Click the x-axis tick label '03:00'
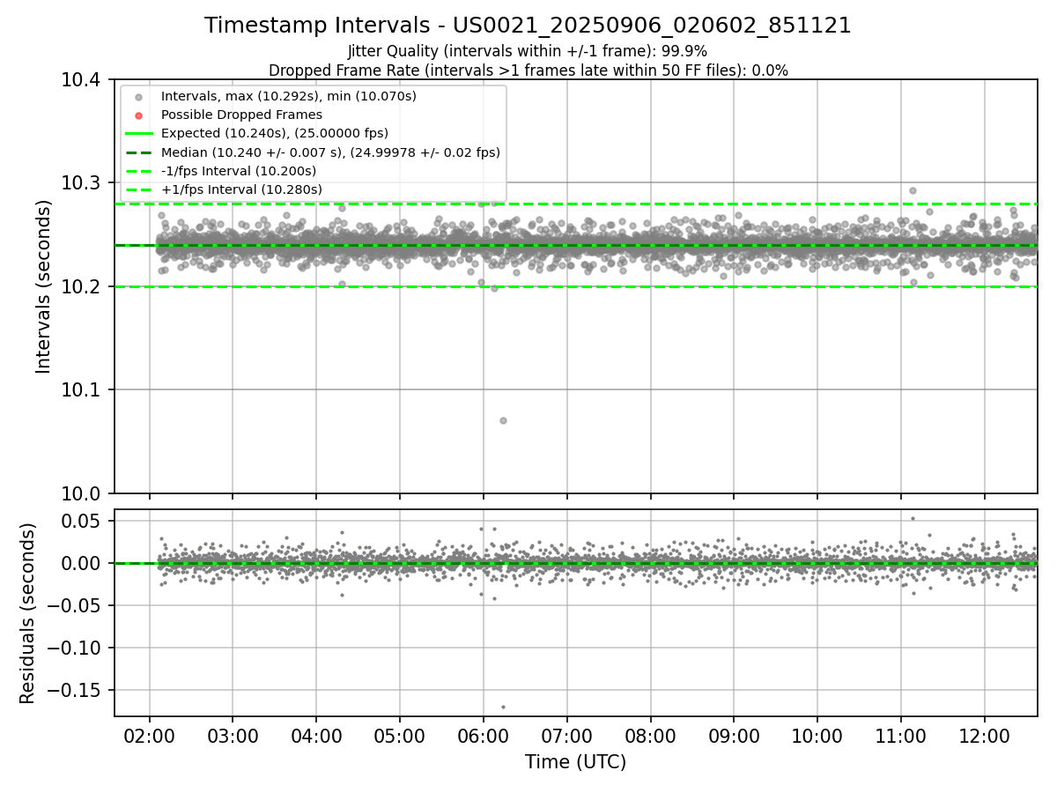This screenshot has width=1057, height=793. [x=233, y=736]
